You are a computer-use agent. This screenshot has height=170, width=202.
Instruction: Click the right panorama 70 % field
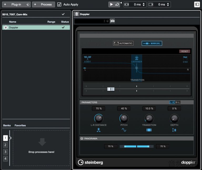(x=163, y=146)
